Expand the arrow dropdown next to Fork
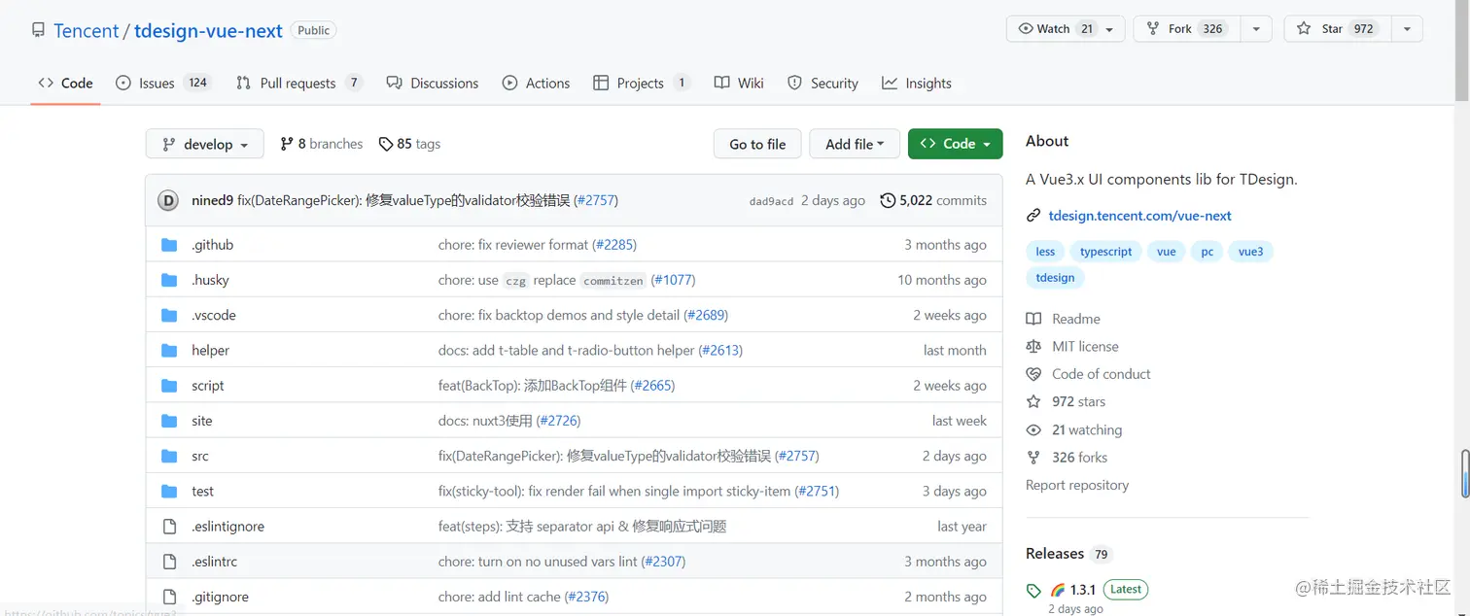This screenshot has height=616, width=1470. click(1256, 29)
